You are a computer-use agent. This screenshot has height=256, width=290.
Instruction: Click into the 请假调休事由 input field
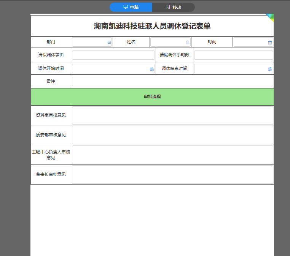113,55
